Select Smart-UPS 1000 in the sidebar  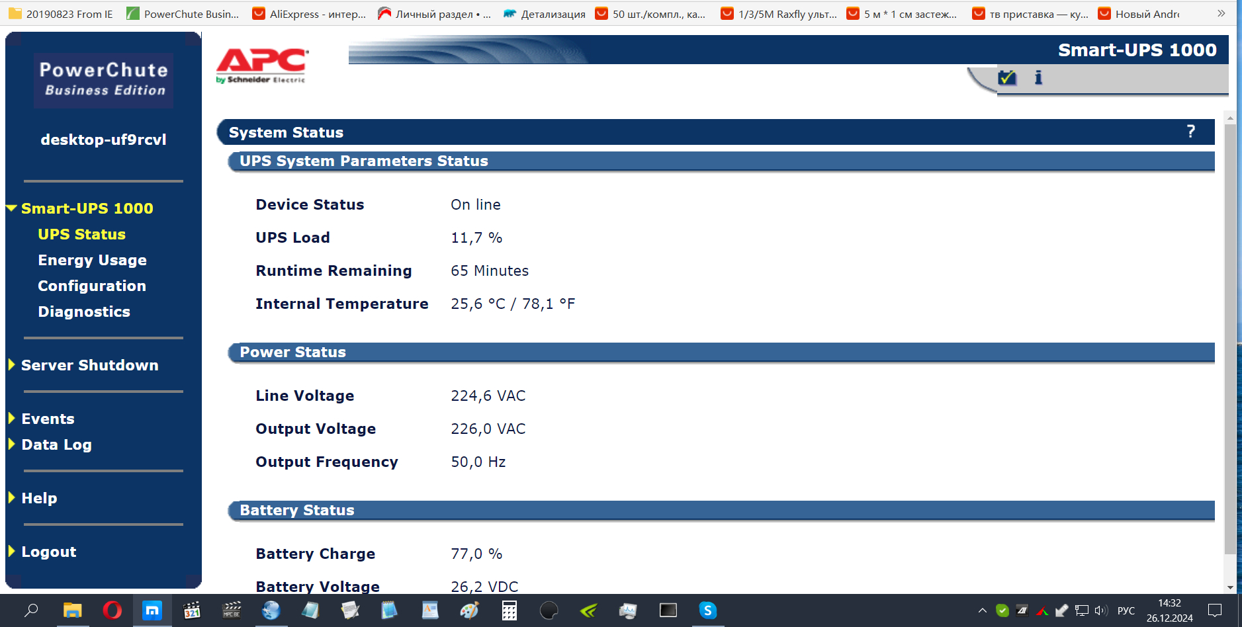click(x=87, y=208)
